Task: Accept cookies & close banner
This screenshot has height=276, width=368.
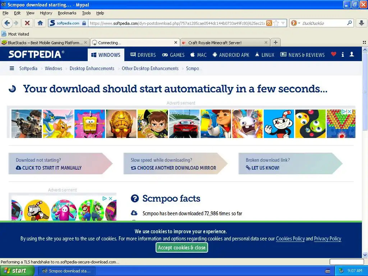Action: 182,248
